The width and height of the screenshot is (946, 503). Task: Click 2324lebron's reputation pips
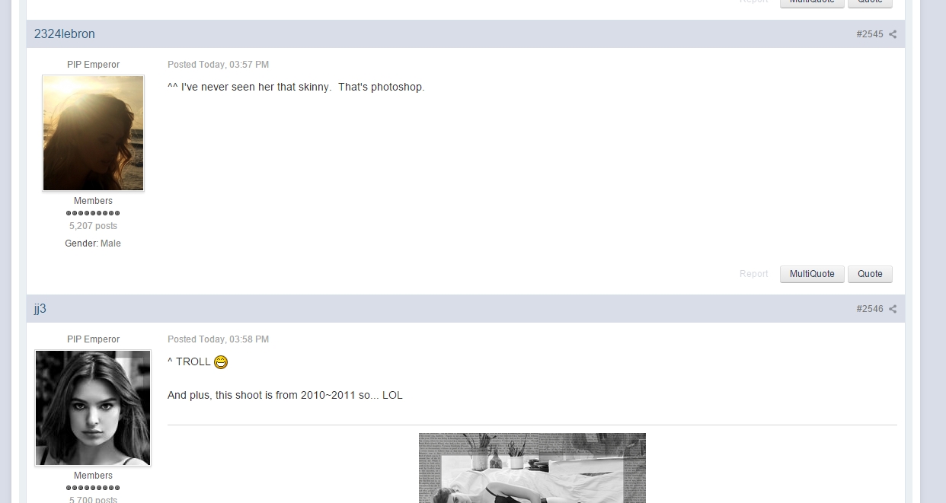pos(93,213)
